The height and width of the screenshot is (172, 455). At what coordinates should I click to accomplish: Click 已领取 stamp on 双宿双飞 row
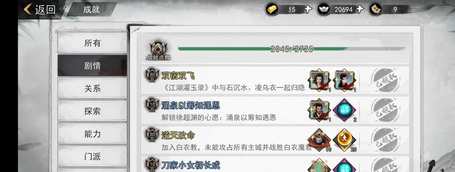pos(385,80)
